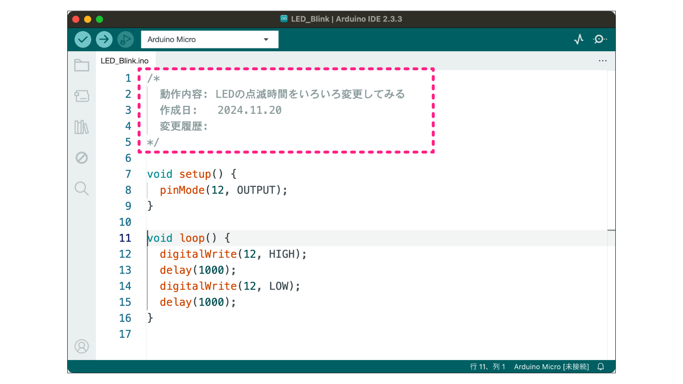The height and width of the screenshot is (384, 683).
Task: Click line number 7 in the gutter
Action: (x=128, y=174)
